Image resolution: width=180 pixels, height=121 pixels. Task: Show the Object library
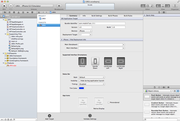click(x=164, y=87)
